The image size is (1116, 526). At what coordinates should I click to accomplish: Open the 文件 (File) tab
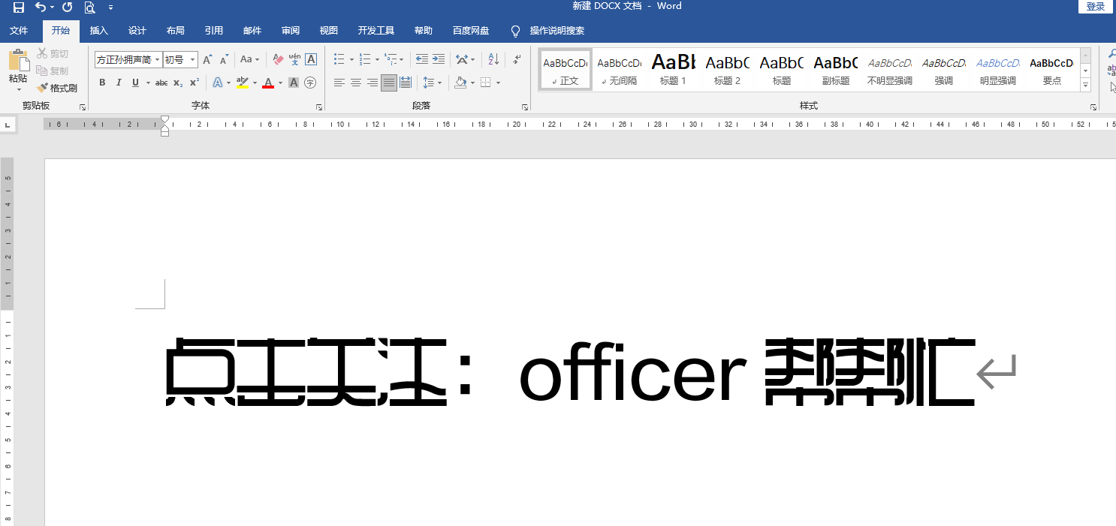pos(19,31)
